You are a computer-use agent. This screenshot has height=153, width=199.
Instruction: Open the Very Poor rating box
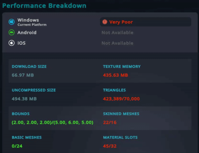(145, 22)
